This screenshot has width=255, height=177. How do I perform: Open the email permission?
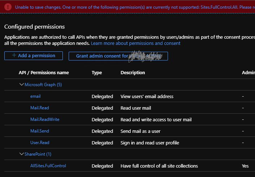click(35, 96)
